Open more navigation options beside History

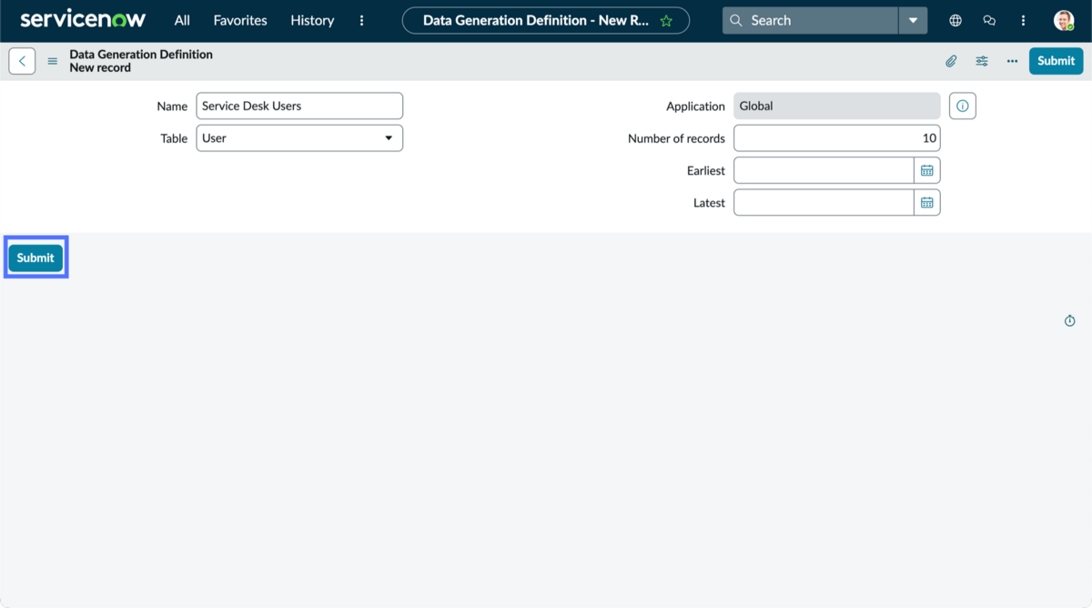[361, 20]
